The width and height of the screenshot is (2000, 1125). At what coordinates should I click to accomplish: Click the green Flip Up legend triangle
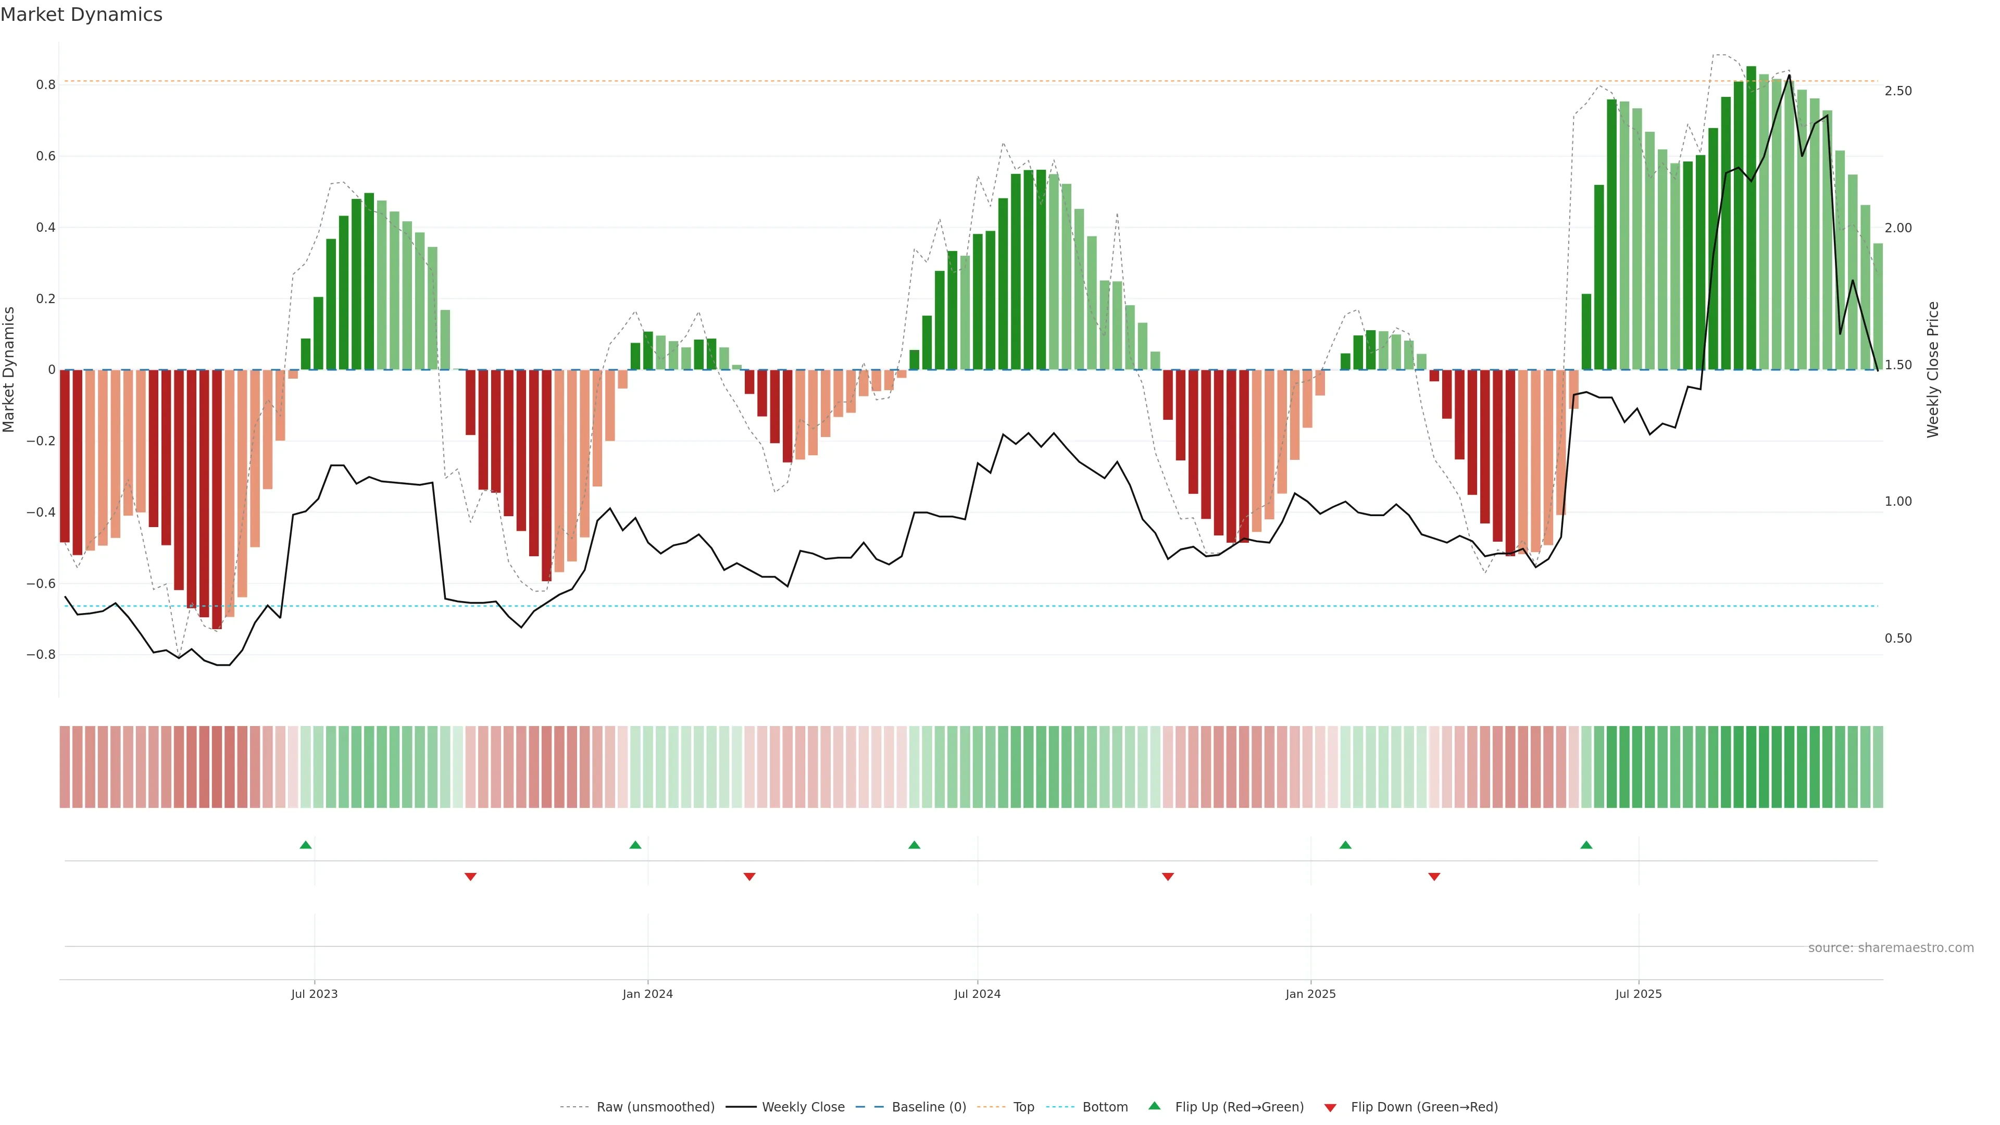[x=1155, y=1106]
